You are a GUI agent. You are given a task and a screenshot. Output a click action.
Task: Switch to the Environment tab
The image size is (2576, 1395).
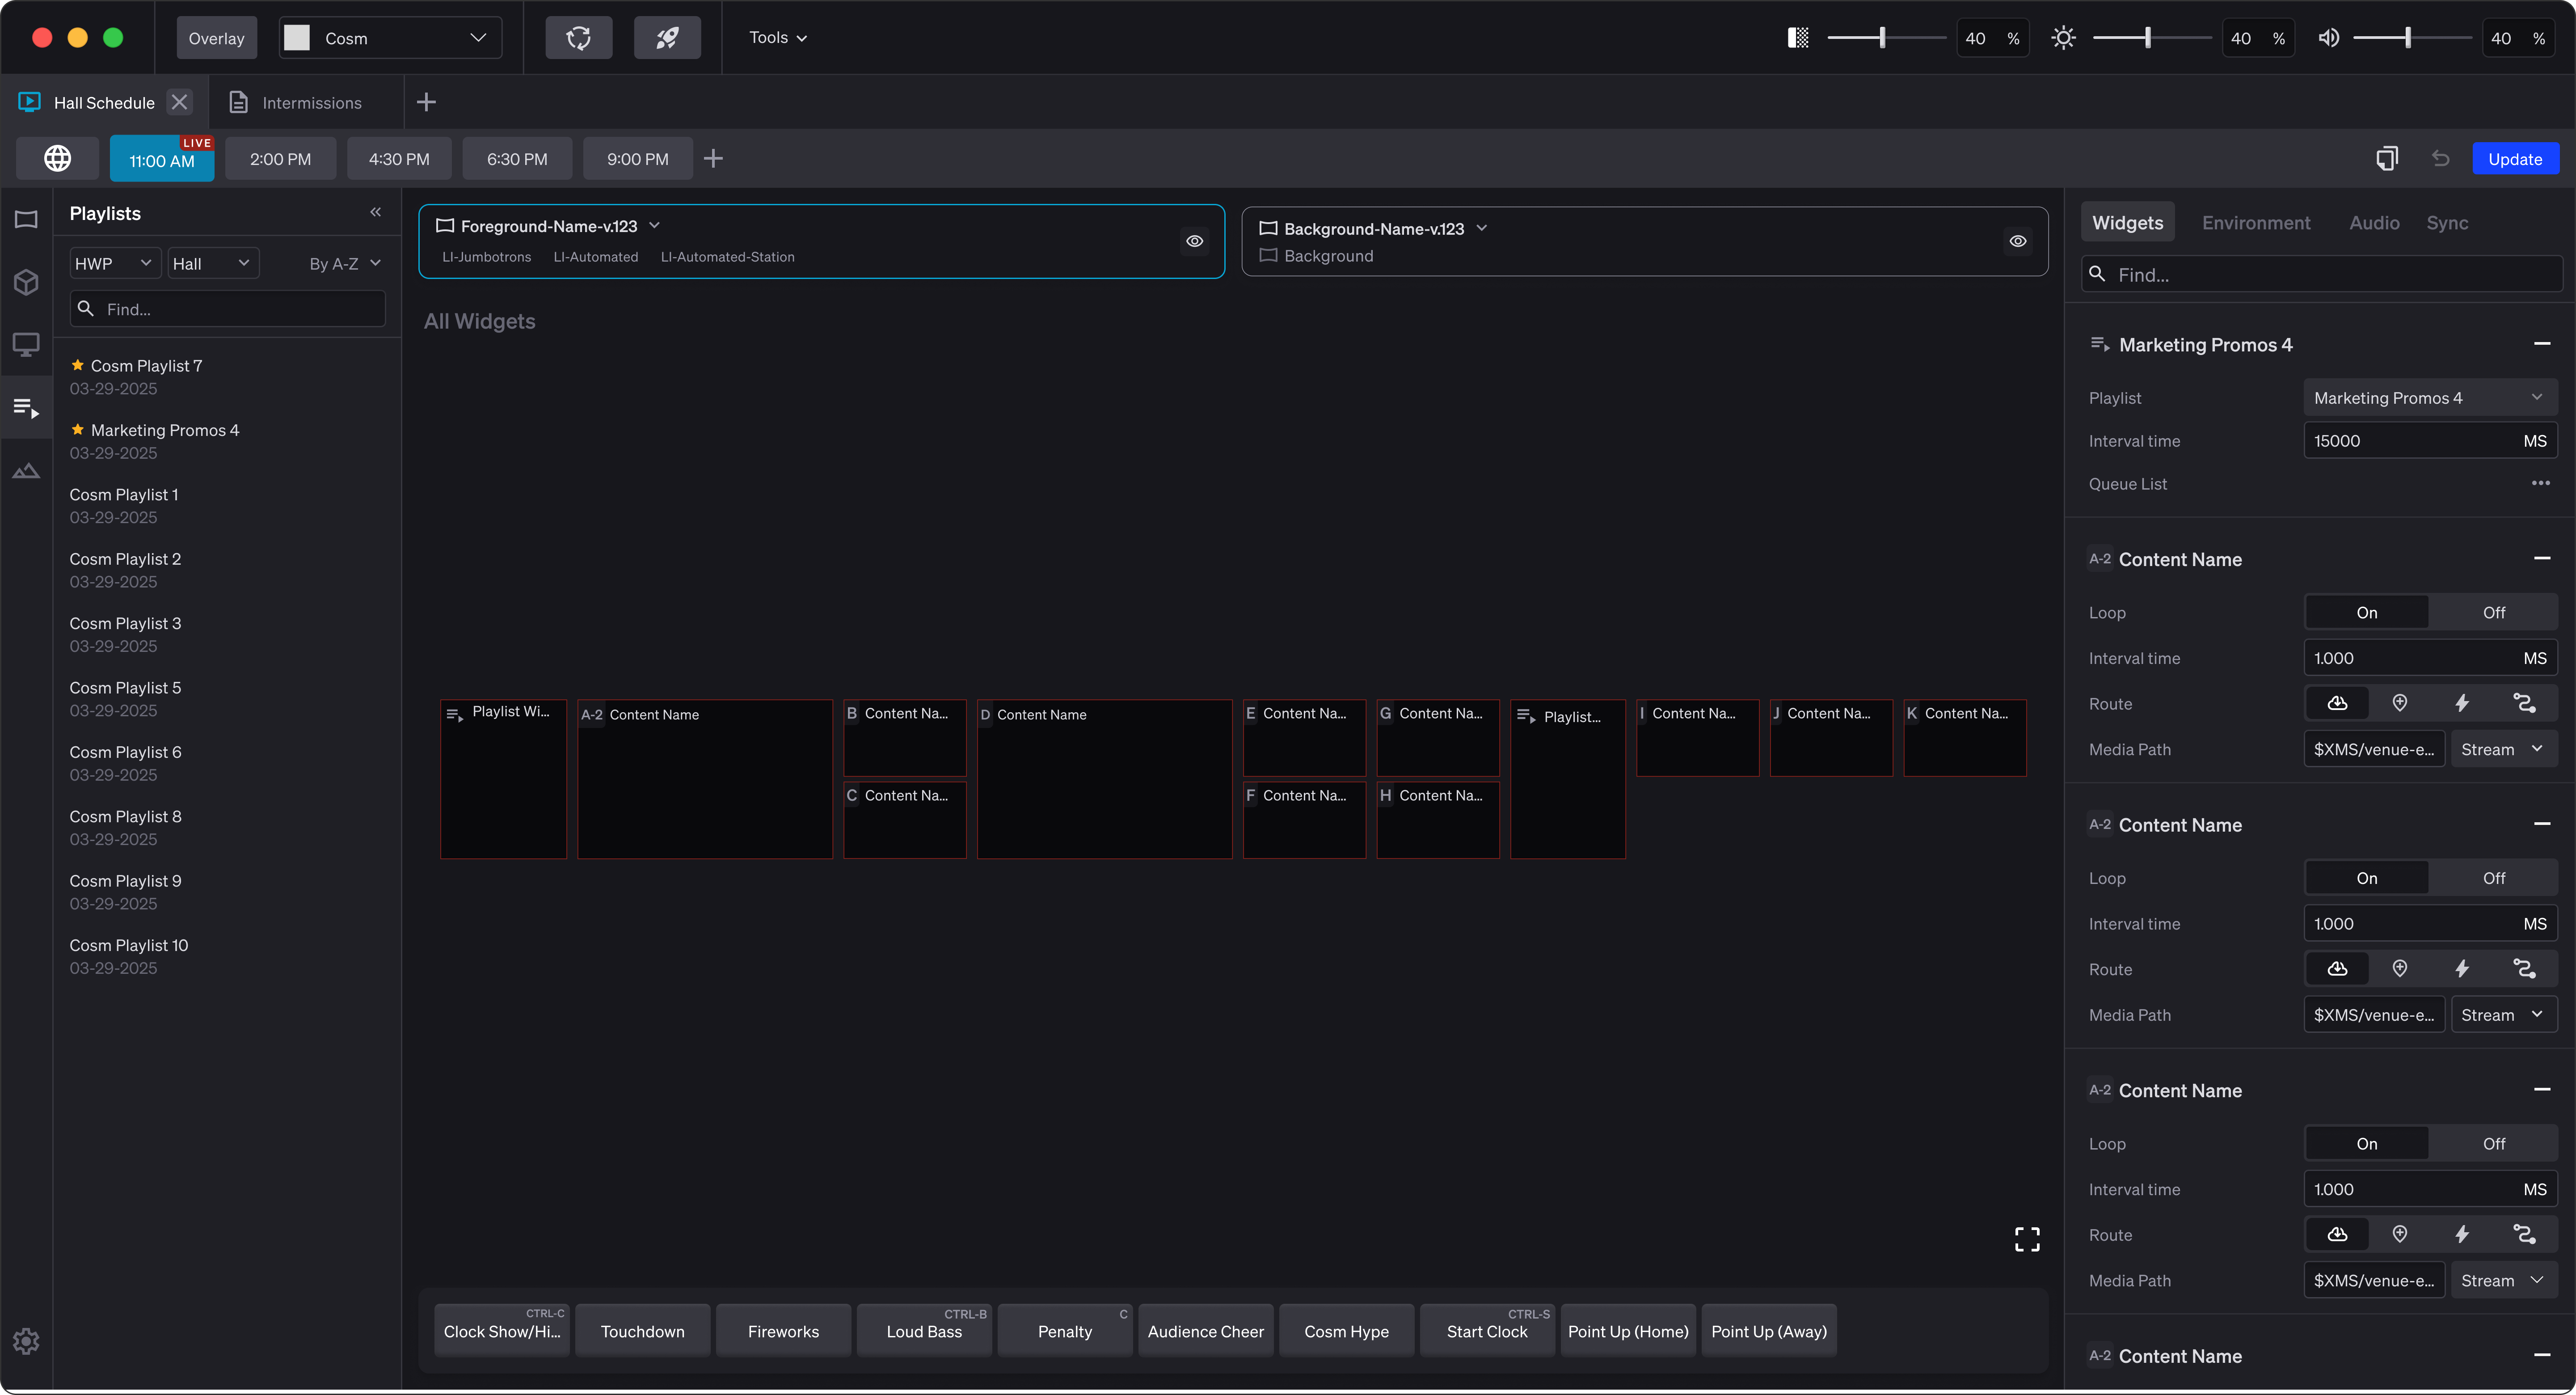point(2255,223)
